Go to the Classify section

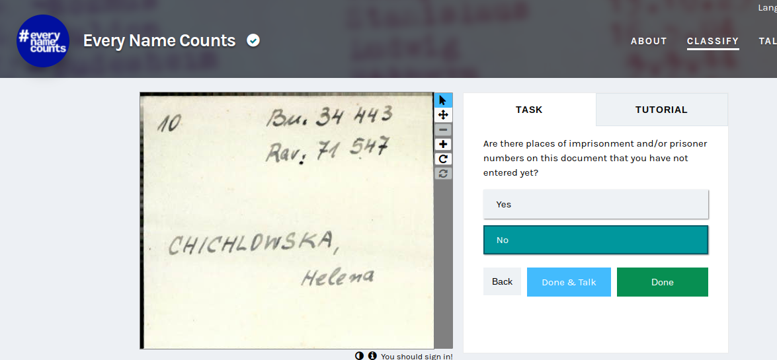[x=713, y=41]
